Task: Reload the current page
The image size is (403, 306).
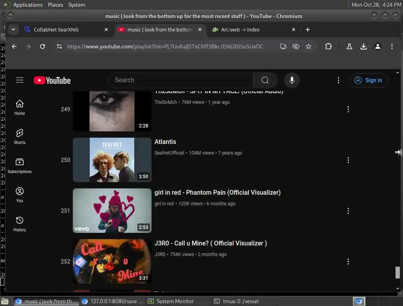Action: click(x=43, y=46)
